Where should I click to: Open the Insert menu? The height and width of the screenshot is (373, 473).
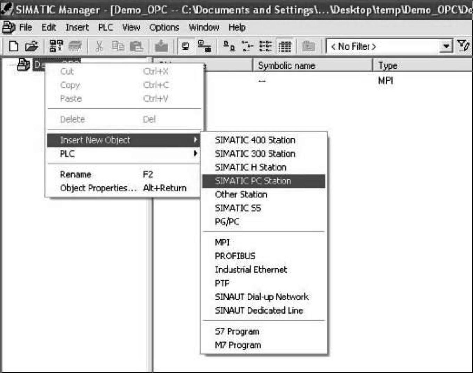(77, 27)
